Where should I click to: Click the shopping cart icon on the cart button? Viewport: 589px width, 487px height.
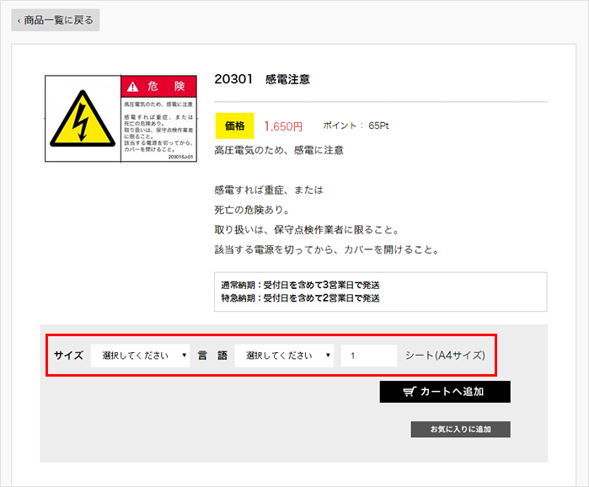coord(410,392)
